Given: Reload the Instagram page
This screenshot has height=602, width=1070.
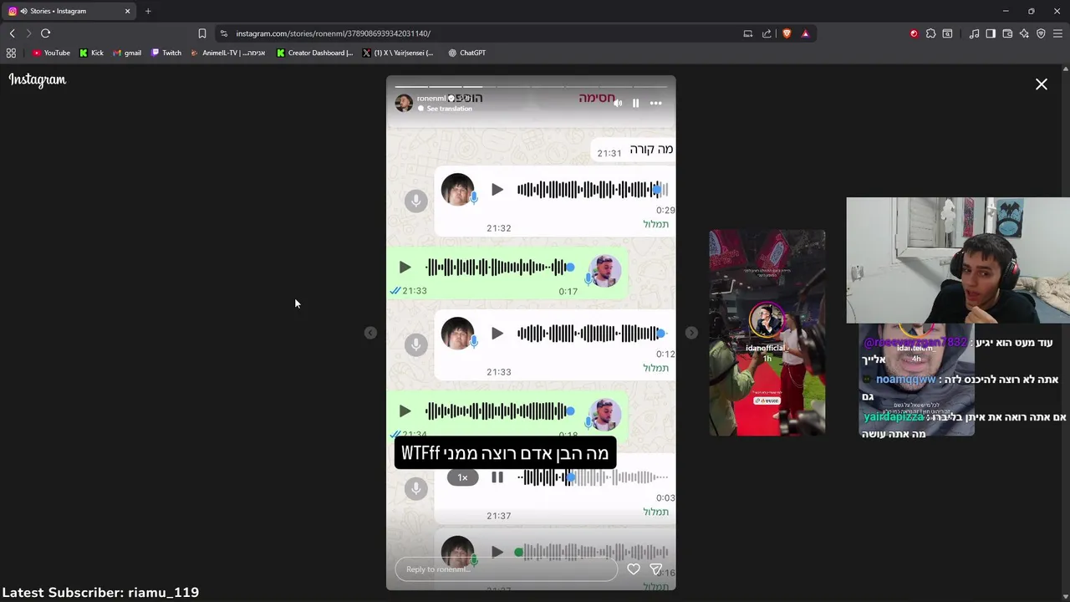Looking at the screenshot, I should coord(45,33).
